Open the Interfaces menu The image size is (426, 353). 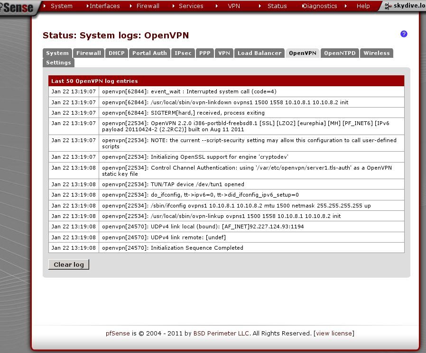(104, 6)
